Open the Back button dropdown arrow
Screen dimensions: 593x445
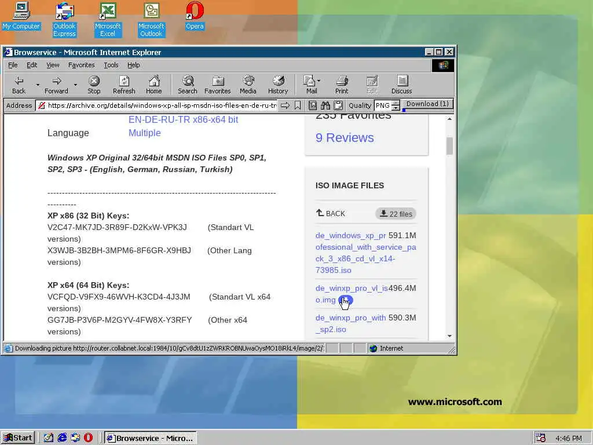click(x=38, y=85)
